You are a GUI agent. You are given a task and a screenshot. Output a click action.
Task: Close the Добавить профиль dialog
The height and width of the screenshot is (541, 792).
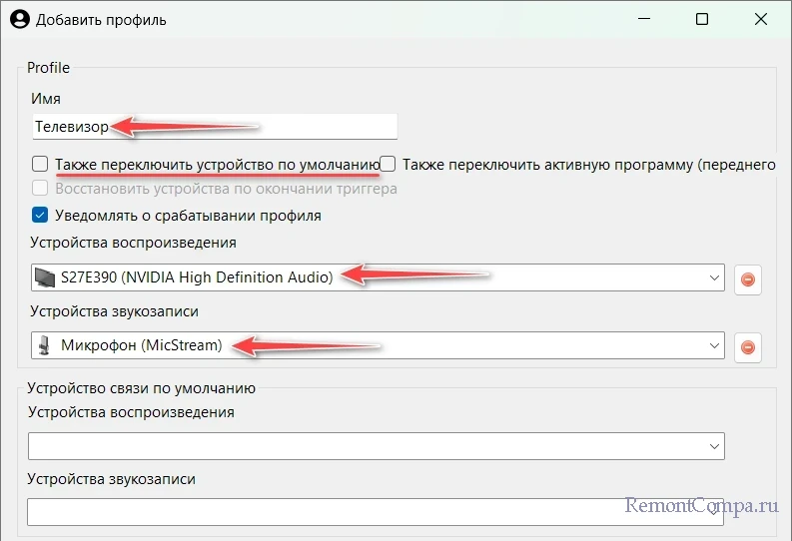click(x=761, y=19)
